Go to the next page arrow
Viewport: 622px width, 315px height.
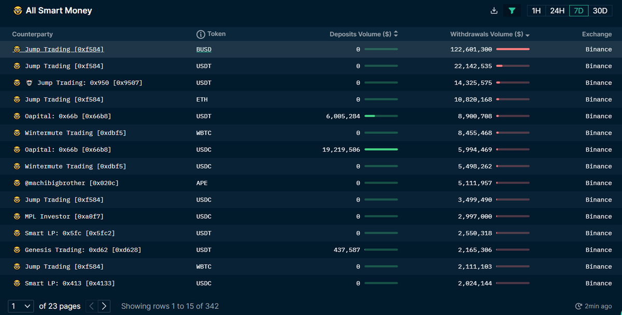point(104,306)
